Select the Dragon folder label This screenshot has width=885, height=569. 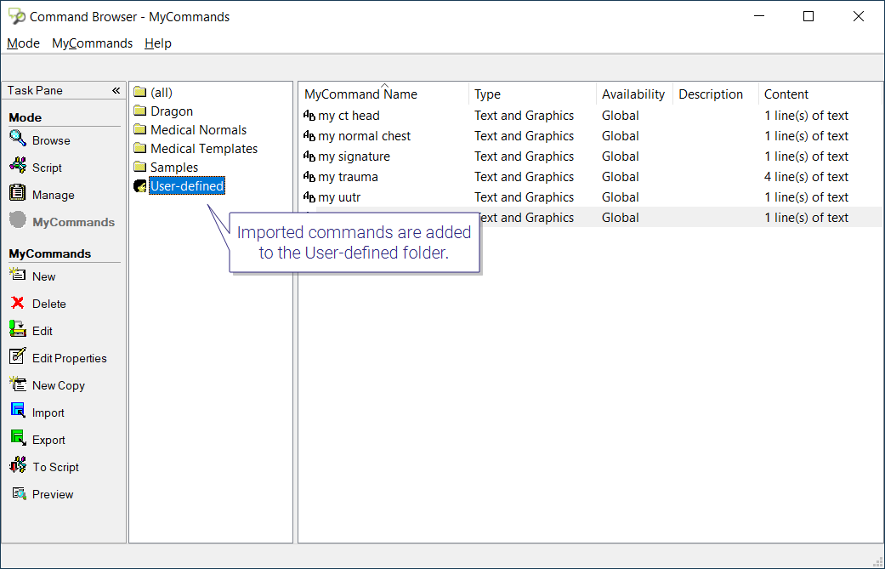[172, 111]
